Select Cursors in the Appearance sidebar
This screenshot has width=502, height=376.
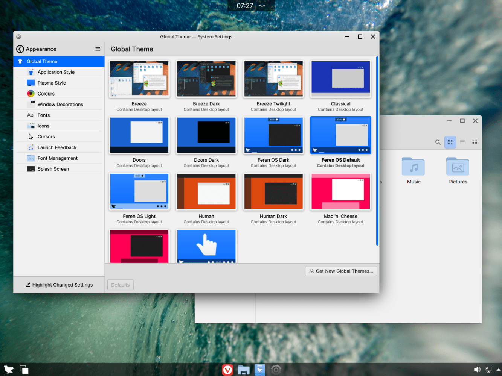(x=46, y=136)
